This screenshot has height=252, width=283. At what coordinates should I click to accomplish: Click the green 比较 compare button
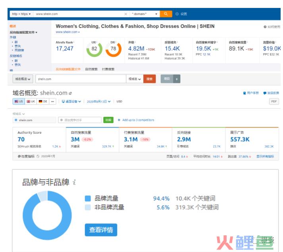tap(108, 120)
